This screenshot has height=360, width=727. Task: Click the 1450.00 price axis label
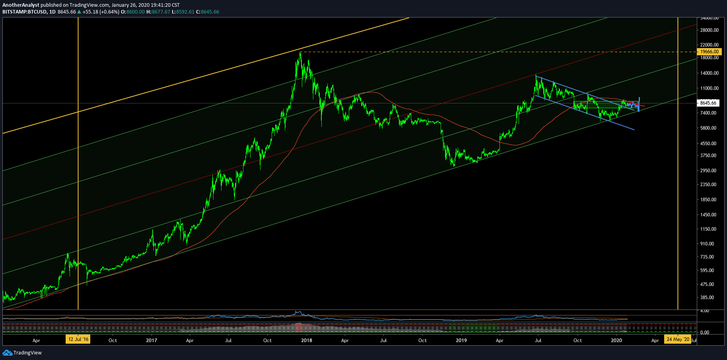[708, 215]
